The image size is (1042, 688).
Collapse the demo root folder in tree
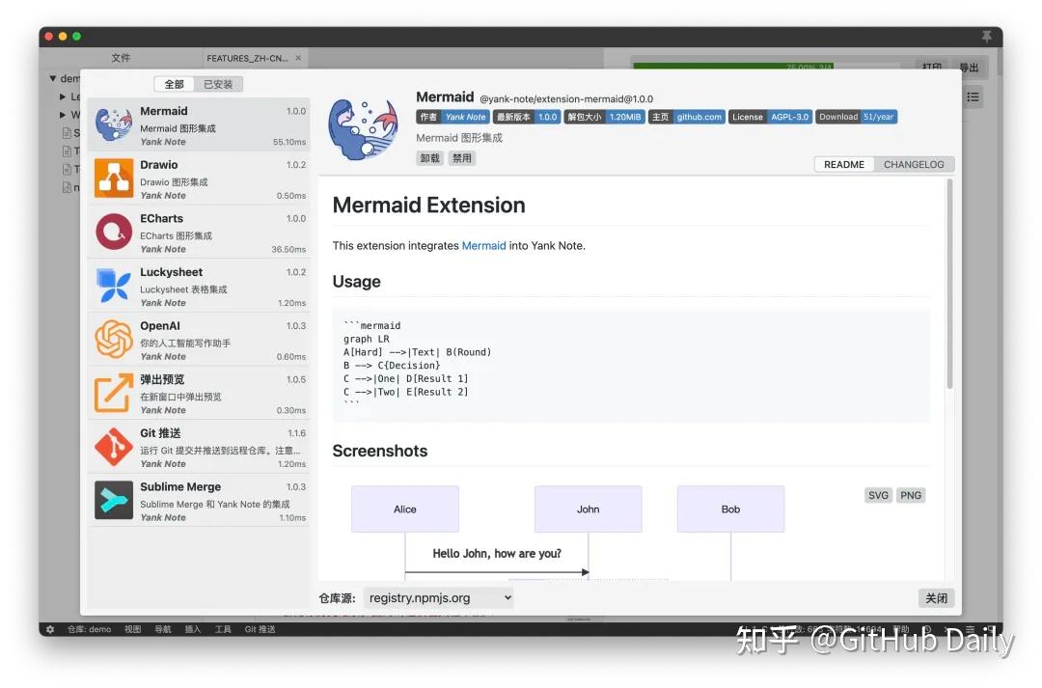click(53, 78)
